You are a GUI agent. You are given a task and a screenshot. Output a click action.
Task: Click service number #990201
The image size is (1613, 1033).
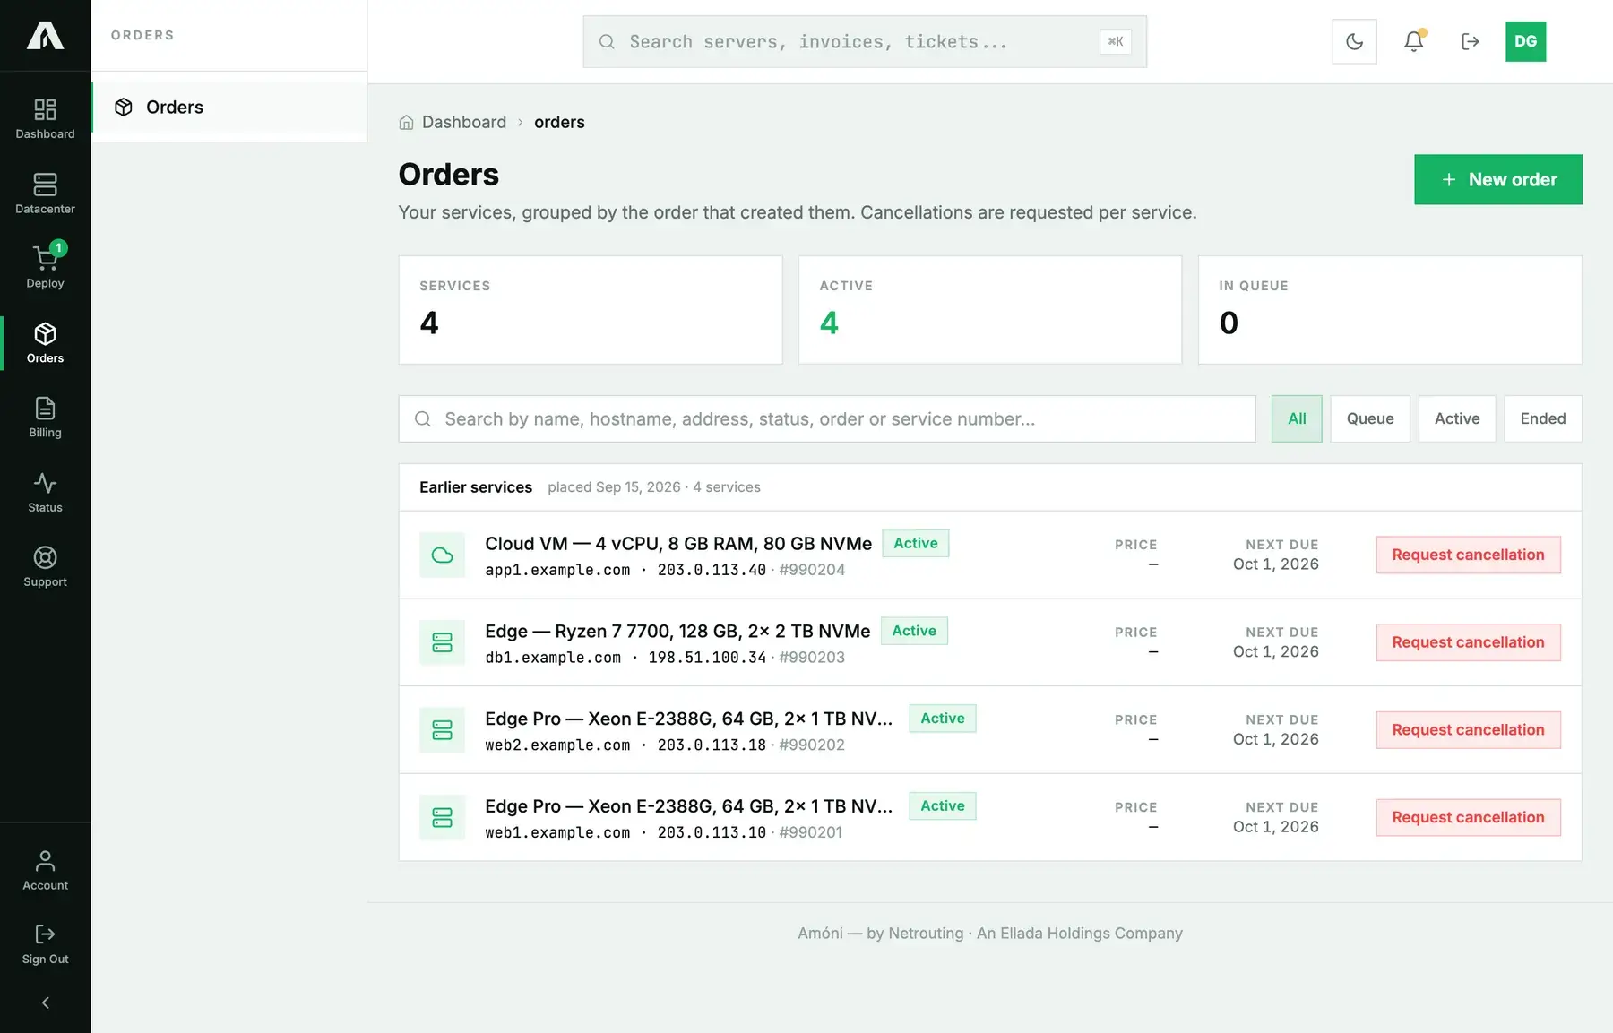[x=811, y=833]
